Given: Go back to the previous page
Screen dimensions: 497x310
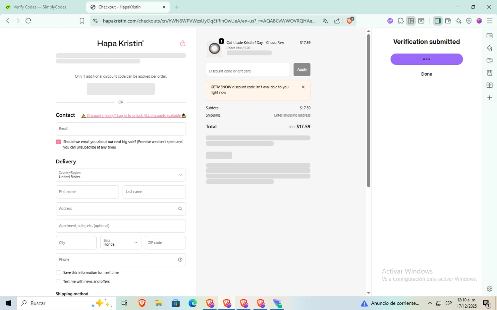Looking at the screenshot, I should point(8,21).
